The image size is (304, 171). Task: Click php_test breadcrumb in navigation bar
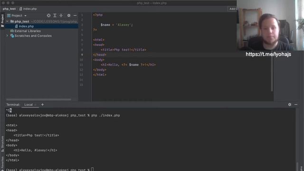(9, 9)
